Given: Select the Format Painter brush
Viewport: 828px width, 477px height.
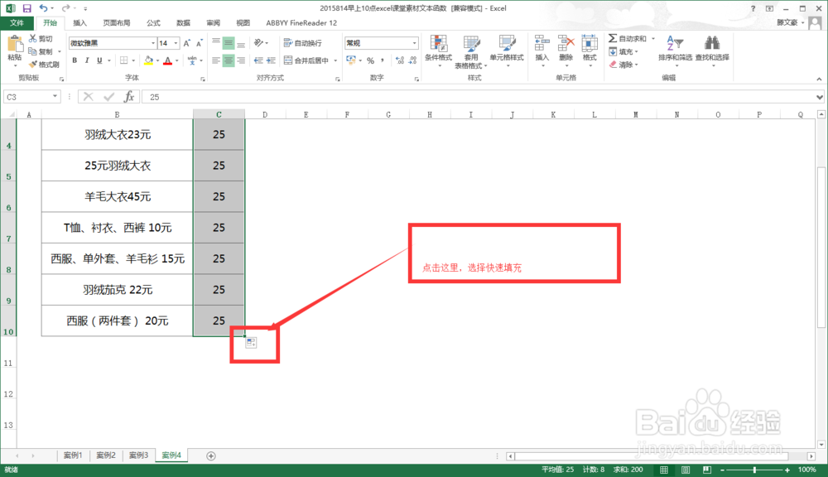Looking at the screenshot, I should (x=33, y=64).
